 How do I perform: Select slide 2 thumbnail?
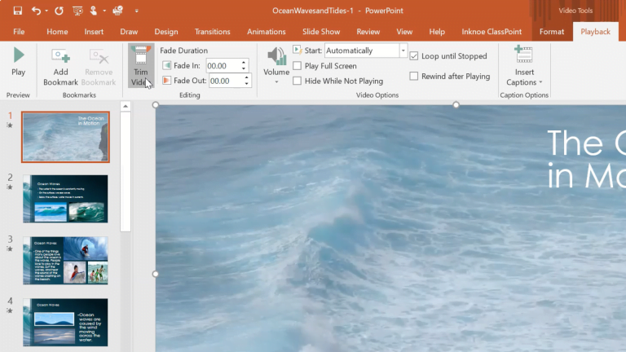pos(65,199)
